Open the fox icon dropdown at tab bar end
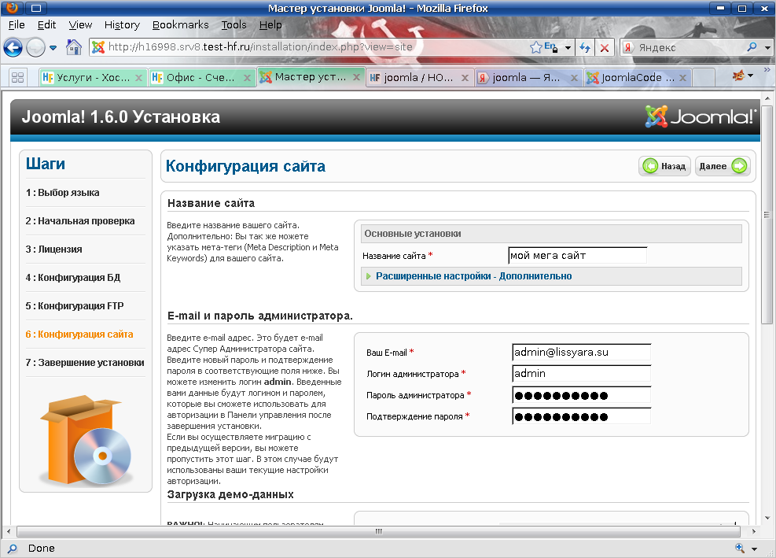The width and height of the screenshot is (776, 558). 743,76
